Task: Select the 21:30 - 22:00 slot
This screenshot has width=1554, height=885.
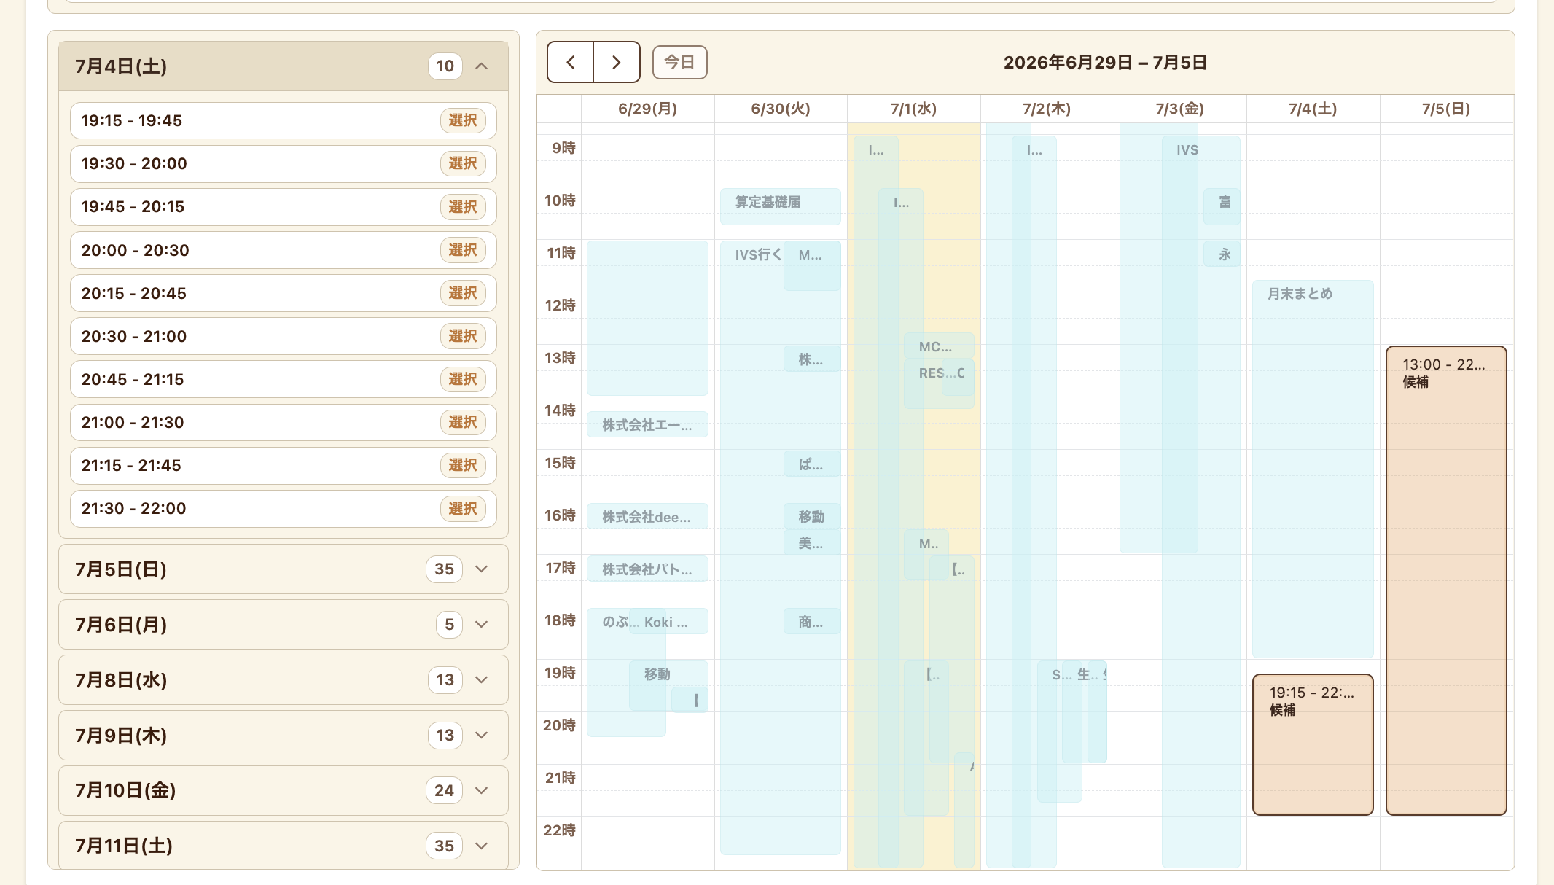Action: pos(463,509)
